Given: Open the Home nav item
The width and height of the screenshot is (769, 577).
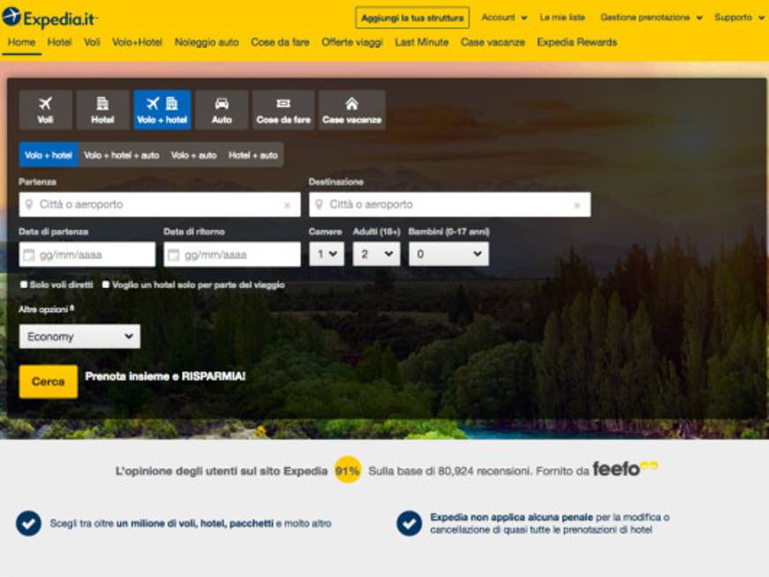Looking at the screenshot, I should point(21,42).
